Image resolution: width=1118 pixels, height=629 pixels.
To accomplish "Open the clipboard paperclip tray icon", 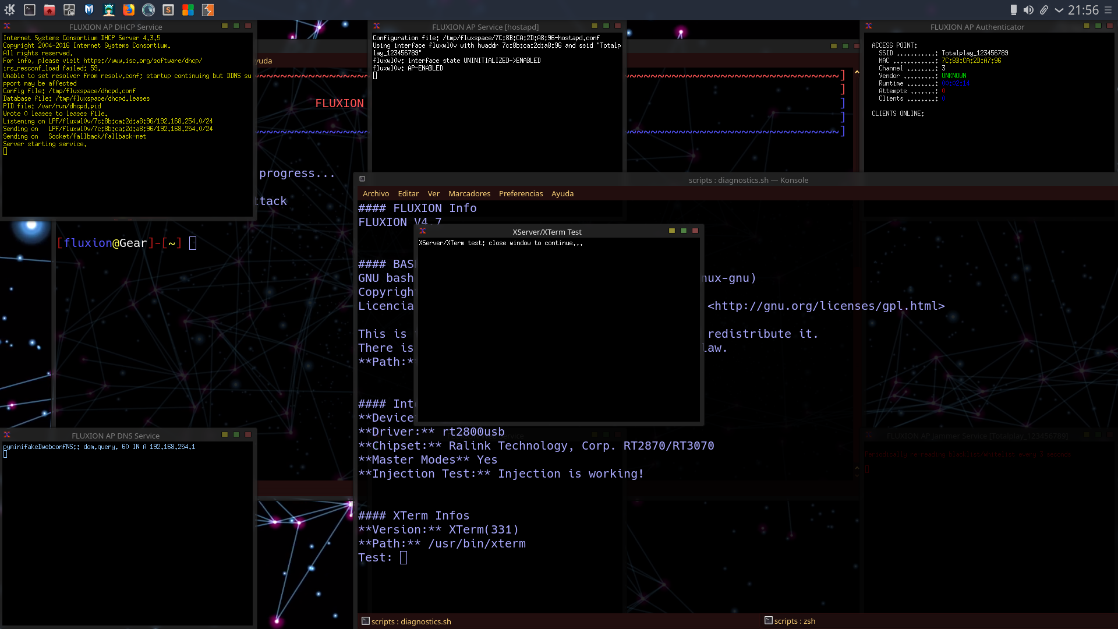I will tap(1044, 10).
